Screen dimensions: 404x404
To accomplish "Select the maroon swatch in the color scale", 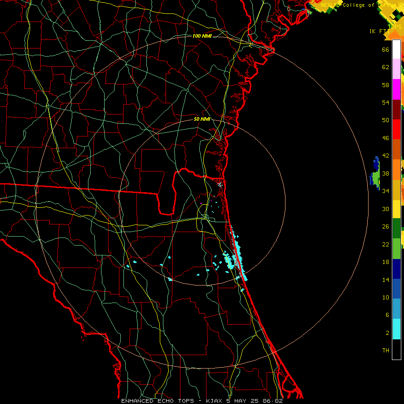I will click(396, 109).
